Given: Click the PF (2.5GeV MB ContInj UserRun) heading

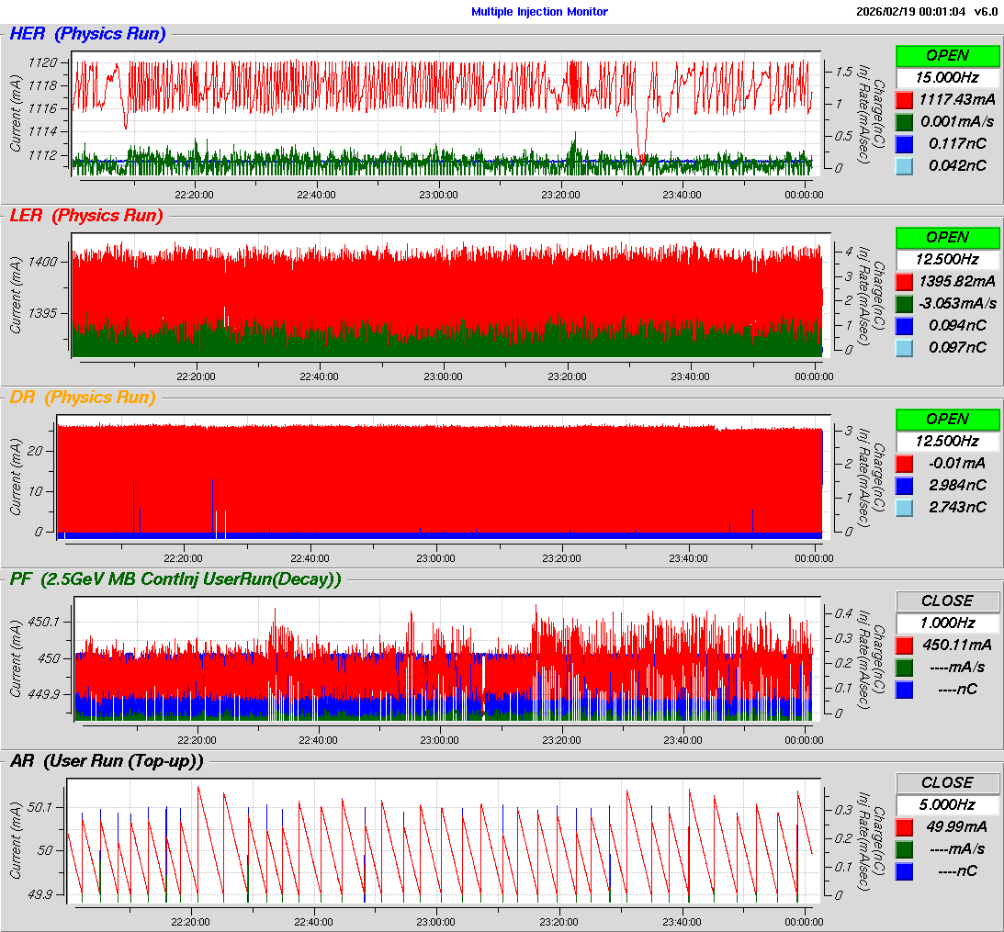Looking at the screenshot, I should pyautogui.click(x=175, y=579).
